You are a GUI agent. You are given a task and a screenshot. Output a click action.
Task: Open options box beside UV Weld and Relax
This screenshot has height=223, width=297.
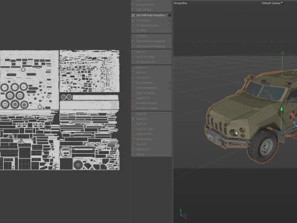coord(170,25)
